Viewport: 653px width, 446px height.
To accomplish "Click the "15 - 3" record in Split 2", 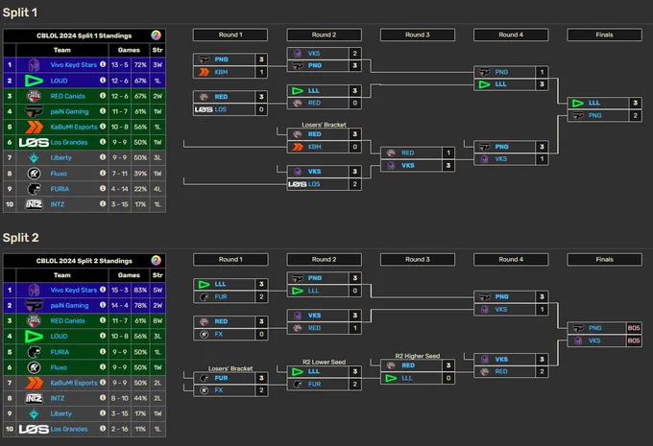I will [x=119, y=290].
